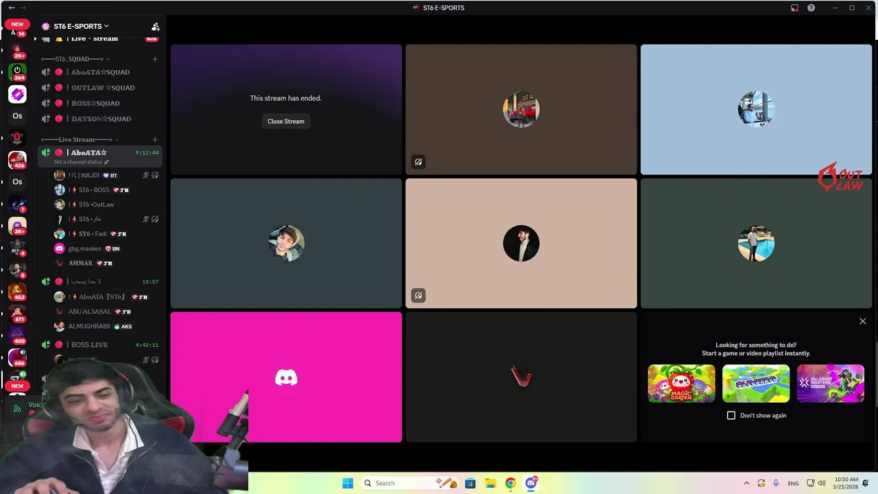The image size is (878, 494).
Task: Click the red V logo video tile
Action: pyautogui.click(x=521, y=377)
